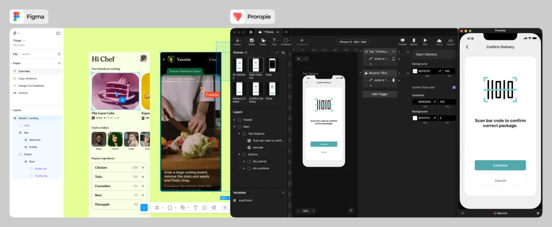Open the iPhone 14 390 × 844 device selector
This screenshot has width=552, height=227.
(353, 42)
